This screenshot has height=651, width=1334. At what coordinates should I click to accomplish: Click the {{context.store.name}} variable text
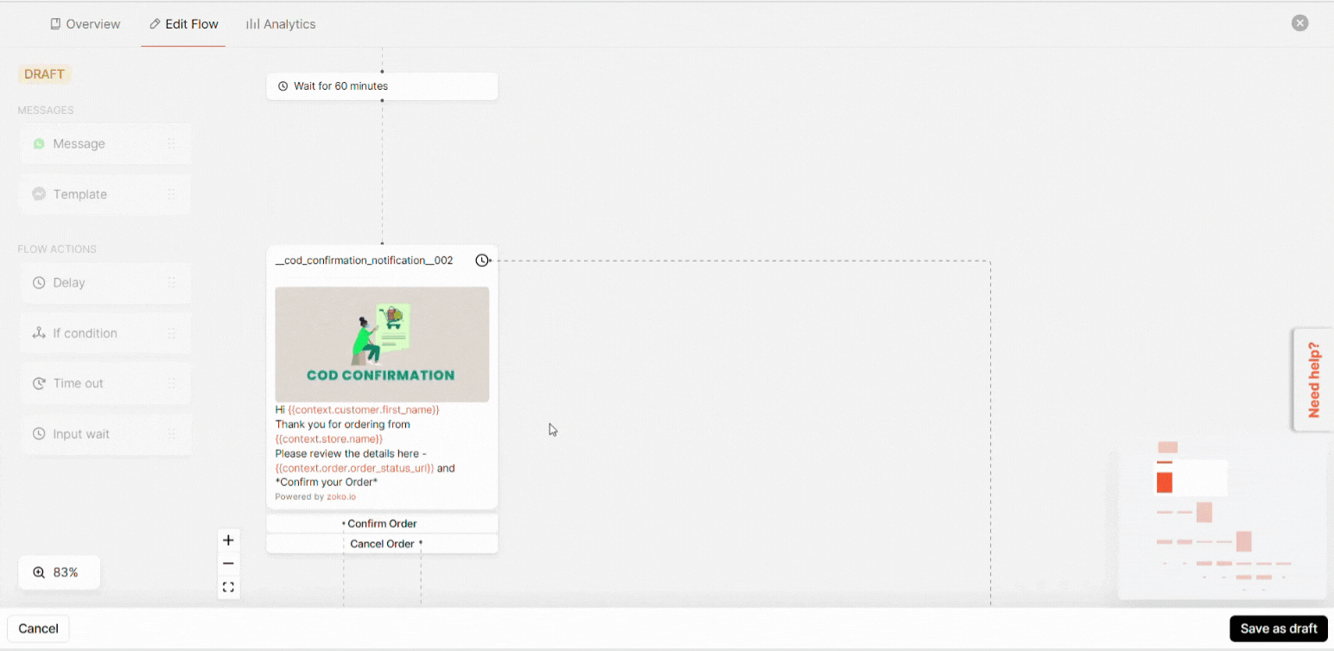[x=329, y=439]
